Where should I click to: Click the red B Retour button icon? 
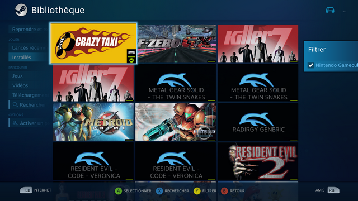[224, 191]
